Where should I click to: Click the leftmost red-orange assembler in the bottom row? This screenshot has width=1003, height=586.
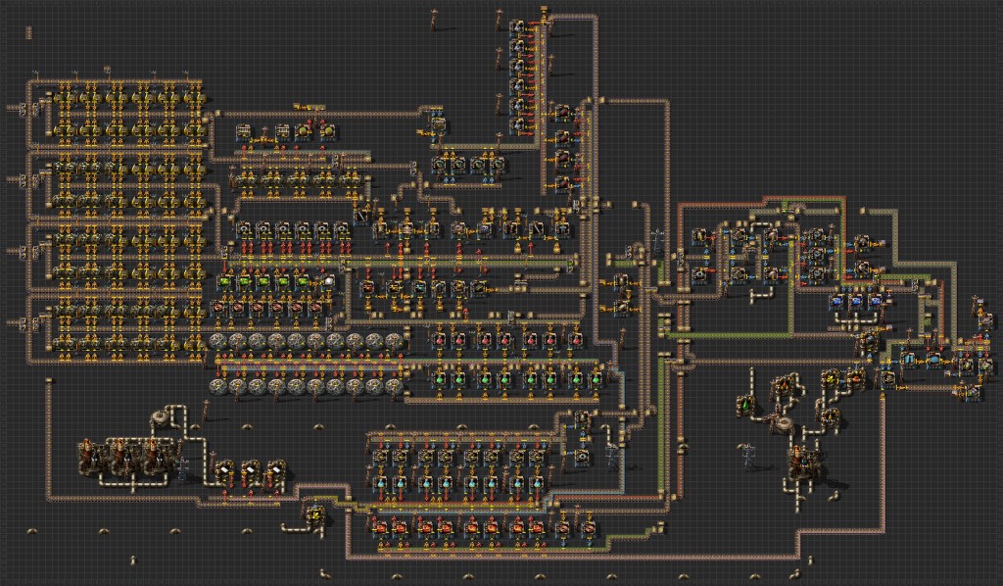pos(380,528)
